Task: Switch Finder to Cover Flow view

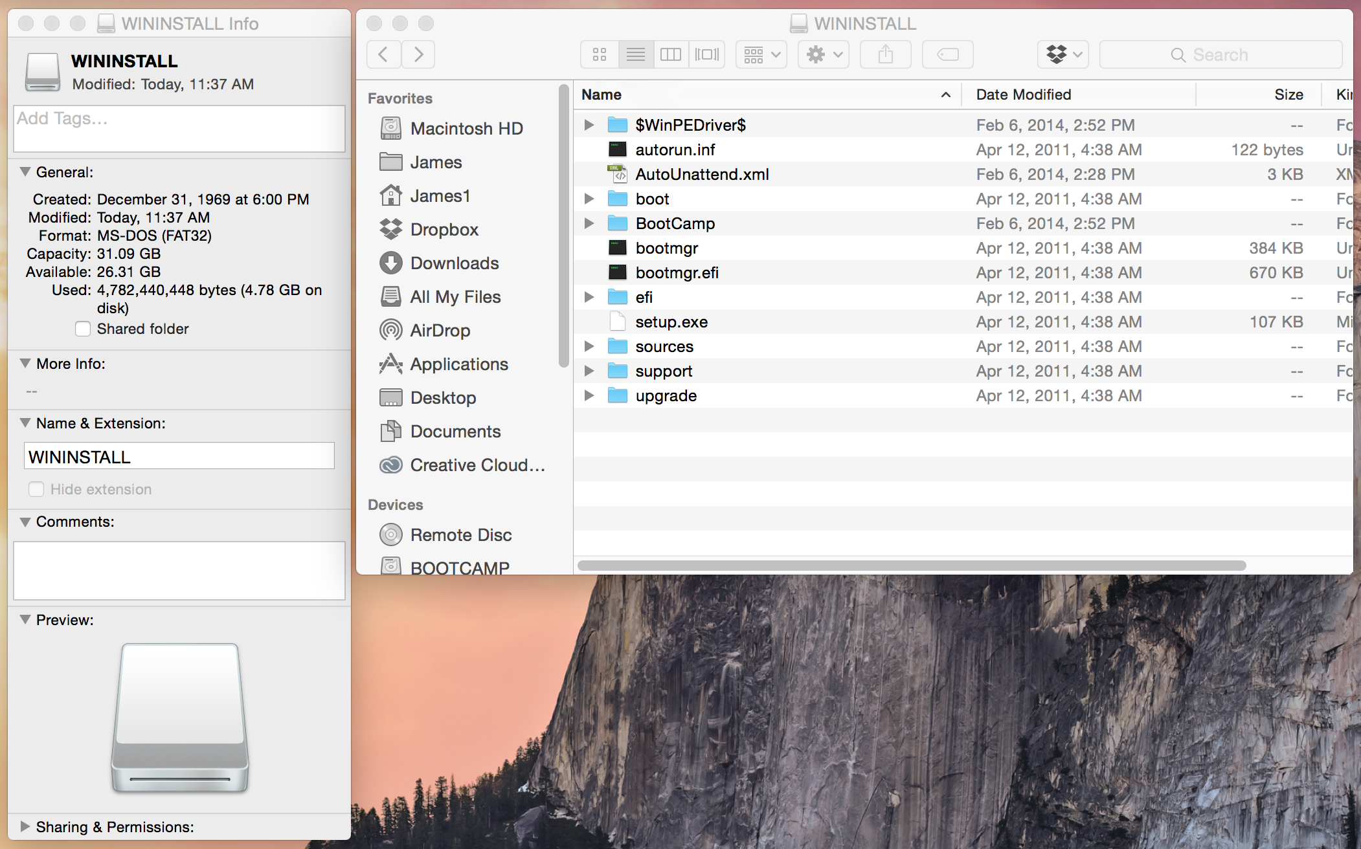Action: [x=707, y=54]
